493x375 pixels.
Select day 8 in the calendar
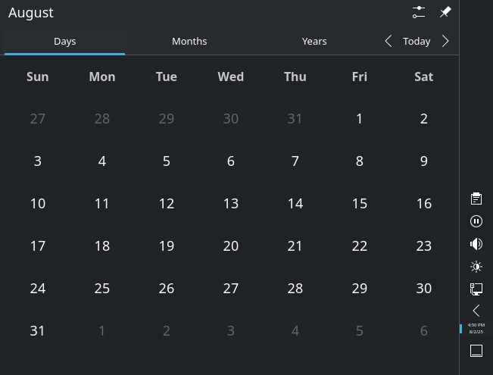click(x=360, y=161)
